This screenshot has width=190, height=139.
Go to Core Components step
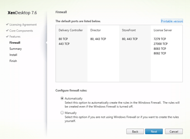point(21,31)
